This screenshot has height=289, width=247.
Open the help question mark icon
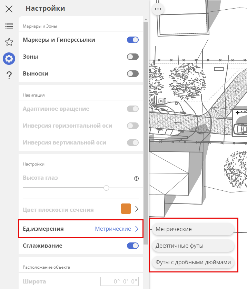tap(9, 76)
